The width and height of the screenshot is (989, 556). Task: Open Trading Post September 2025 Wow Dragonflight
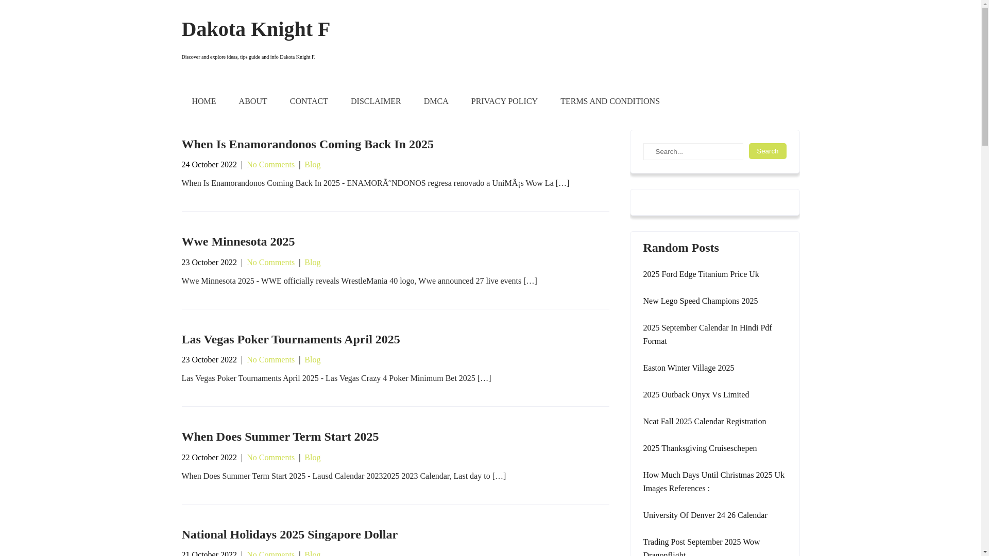pos(701,547)
